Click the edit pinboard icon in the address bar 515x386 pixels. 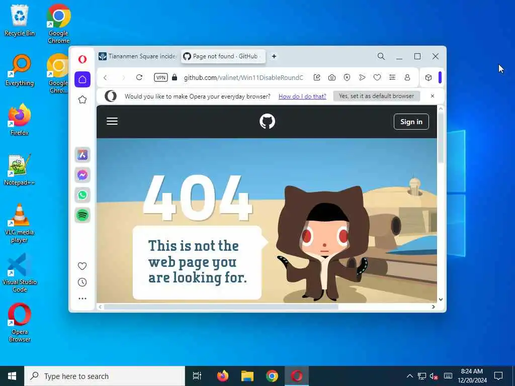(x=317, y=77)
